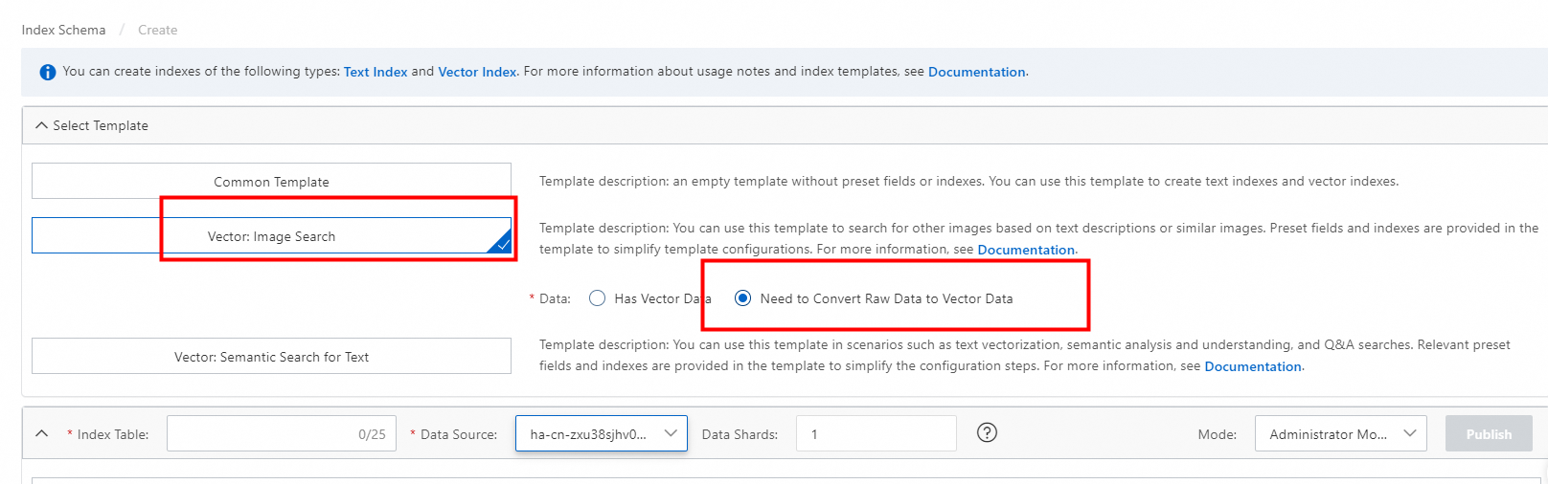Viewport: 1548px width, 484px height.
Task: Choose Vector: Semantic Search for Text template
Action: coord(271,357)
